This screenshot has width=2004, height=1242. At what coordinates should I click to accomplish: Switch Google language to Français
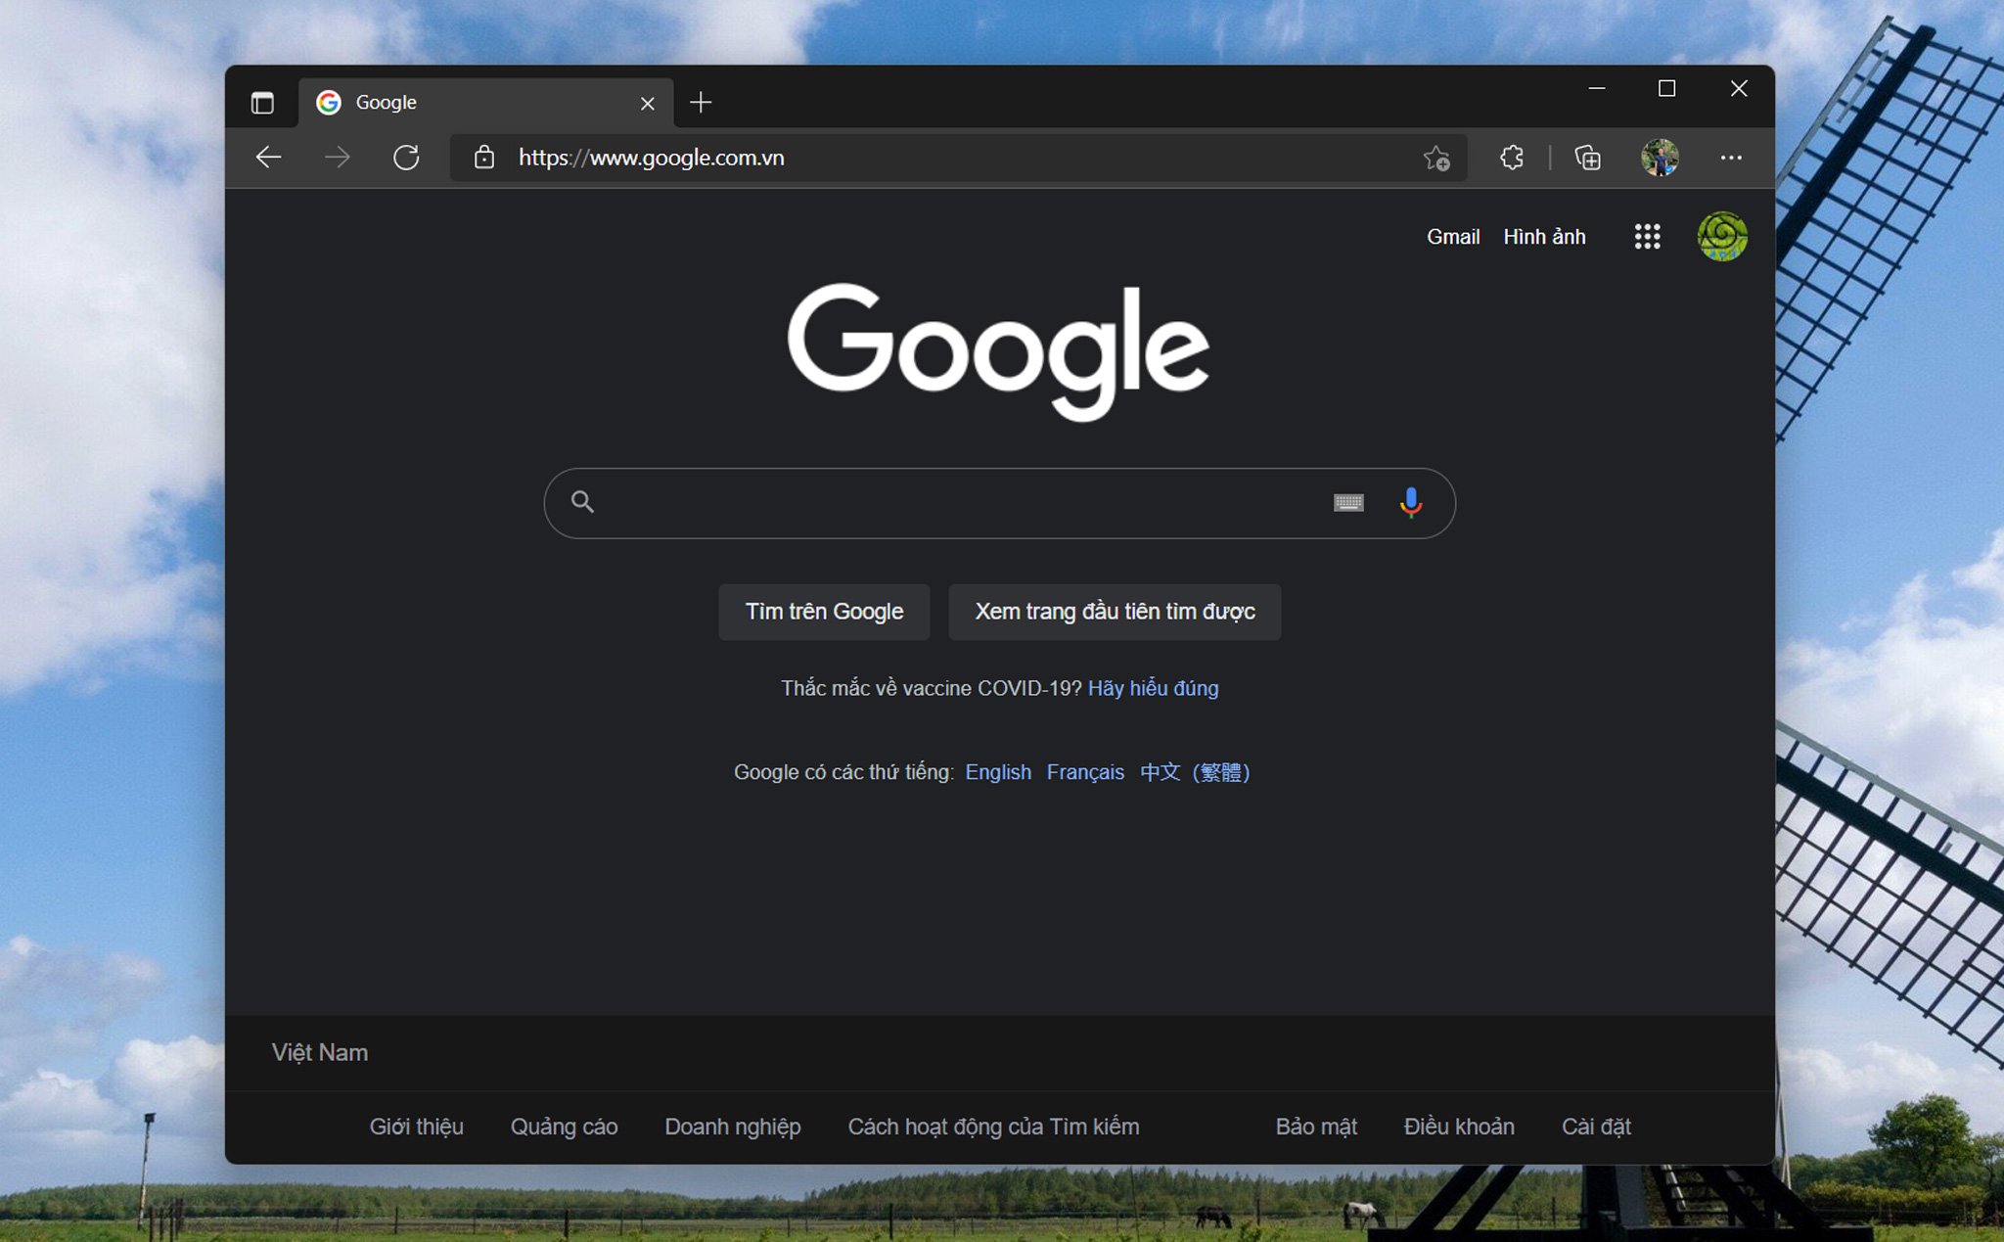tap(1085, 772)
